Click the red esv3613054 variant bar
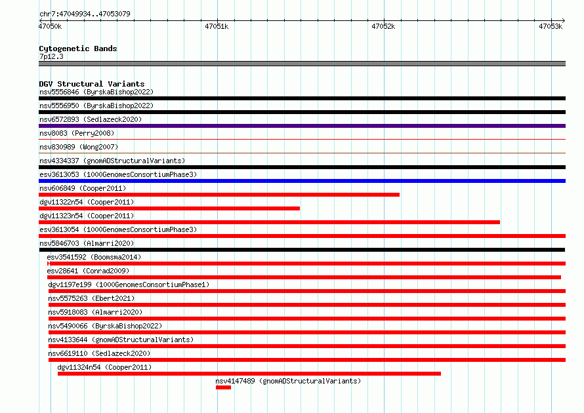The width and height of the screenshot is (584, 413). (302, 236)
